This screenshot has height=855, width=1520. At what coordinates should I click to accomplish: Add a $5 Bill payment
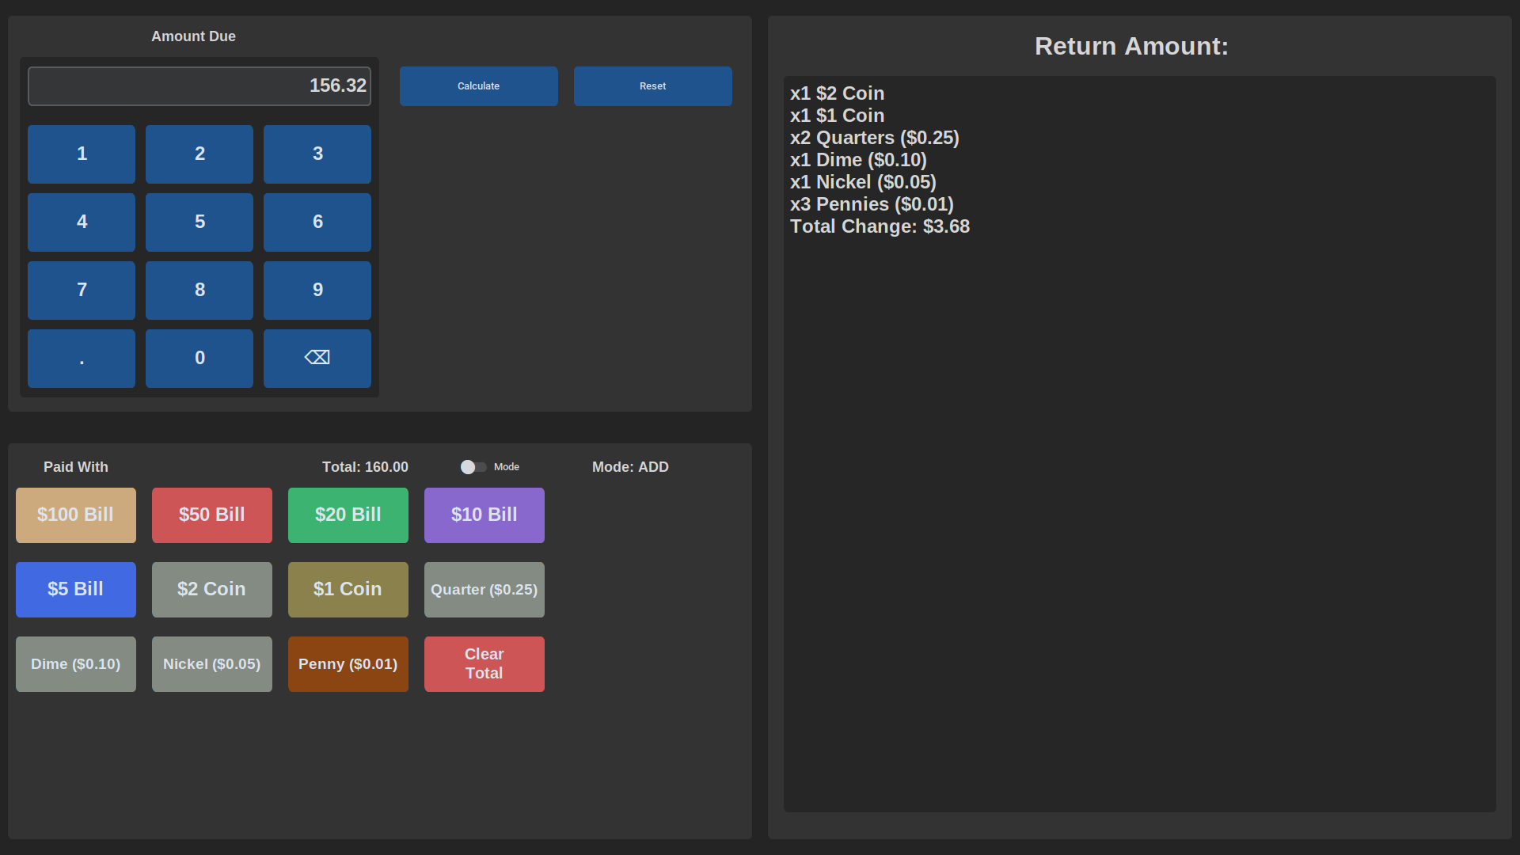[x=76, y=590]
